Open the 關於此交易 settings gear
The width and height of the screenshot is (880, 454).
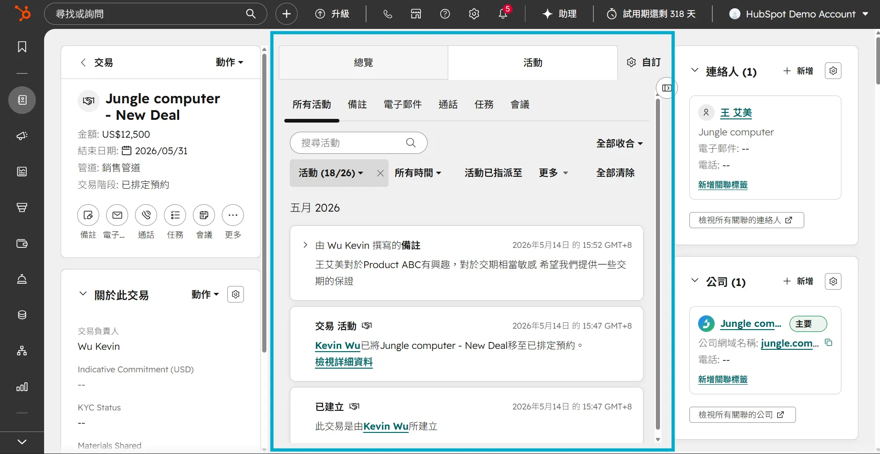[236, 294]
